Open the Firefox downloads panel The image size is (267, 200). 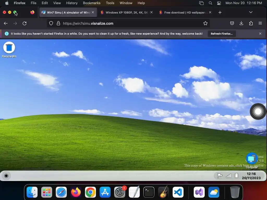point(241,23)
